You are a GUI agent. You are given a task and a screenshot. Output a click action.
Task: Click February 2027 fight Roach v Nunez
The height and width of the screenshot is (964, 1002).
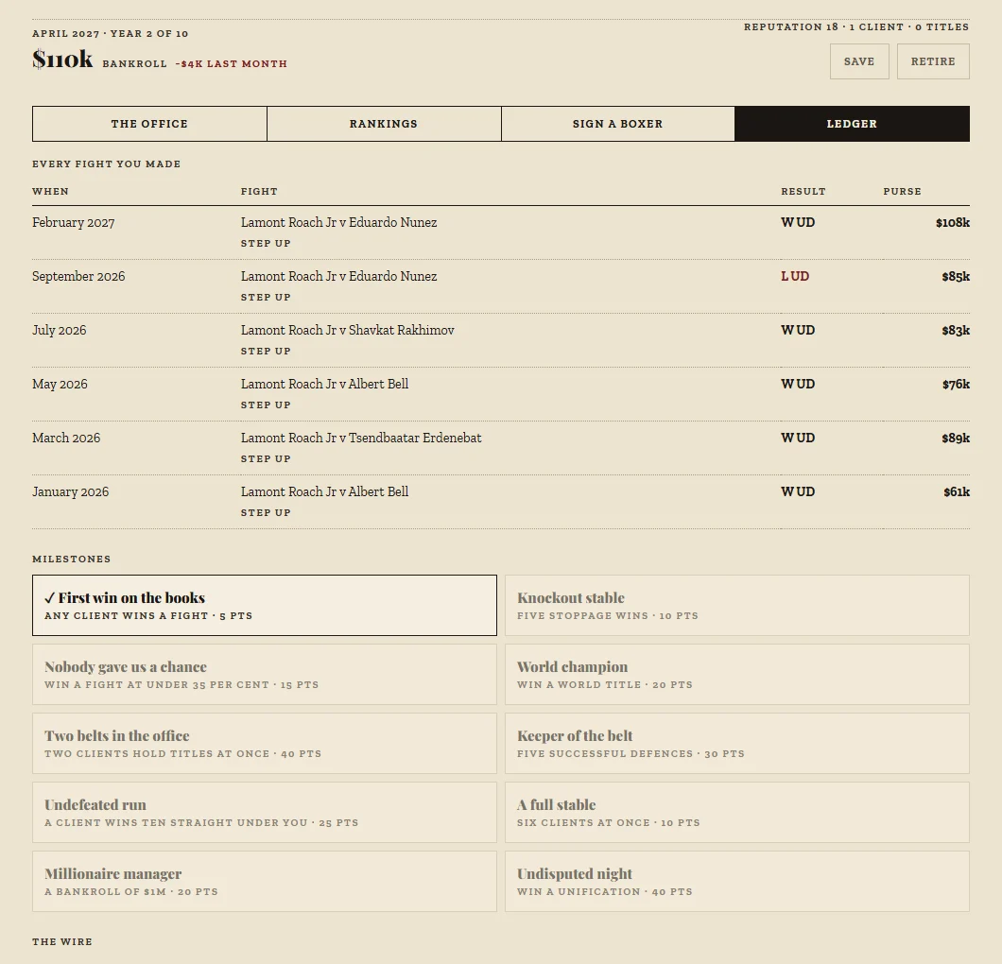pyautogui.click(x=338, y=222)
